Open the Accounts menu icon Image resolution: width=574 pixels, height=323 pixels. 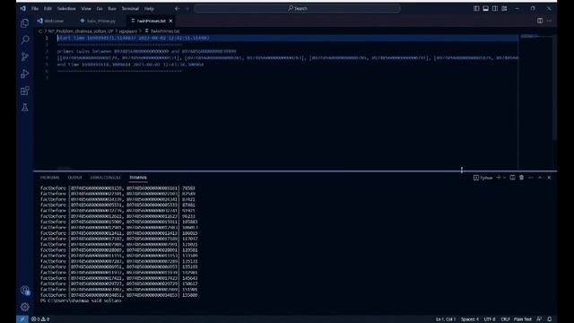25,291
